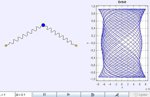150x97 pixels.
Task: Edit the Δt = 0.1 time step field
Action: coord(23,95)
